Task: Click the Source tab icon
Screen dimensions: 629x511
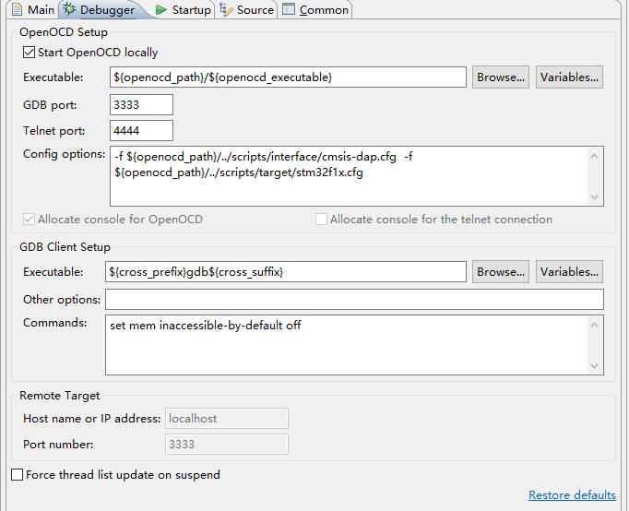Action: coord(226,10)
